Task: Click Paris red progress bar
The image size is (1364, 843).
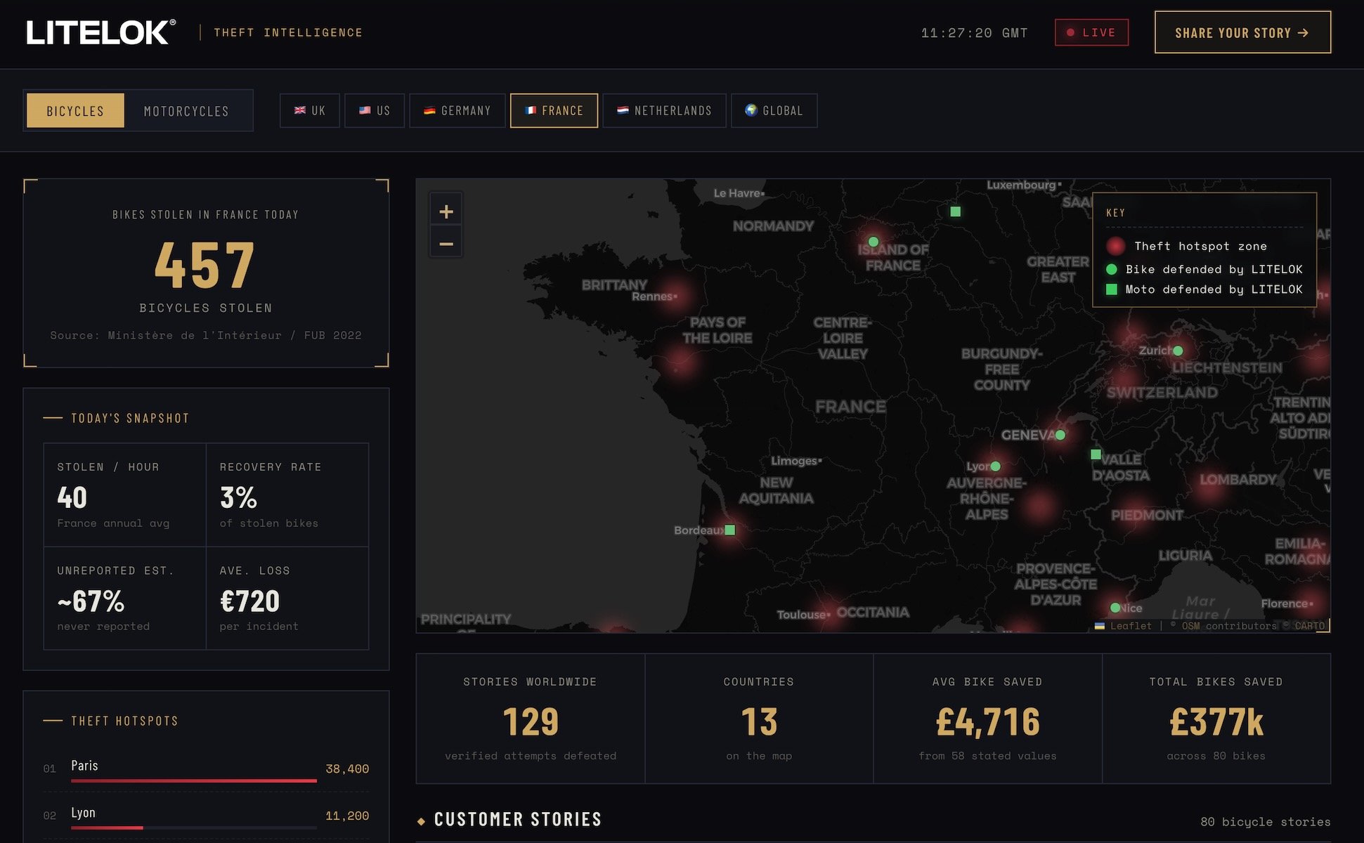Action: click(x=193, y=780)
